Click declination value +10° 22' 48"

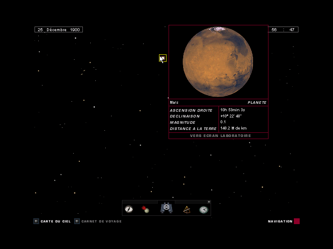click(x=231, y=116)
